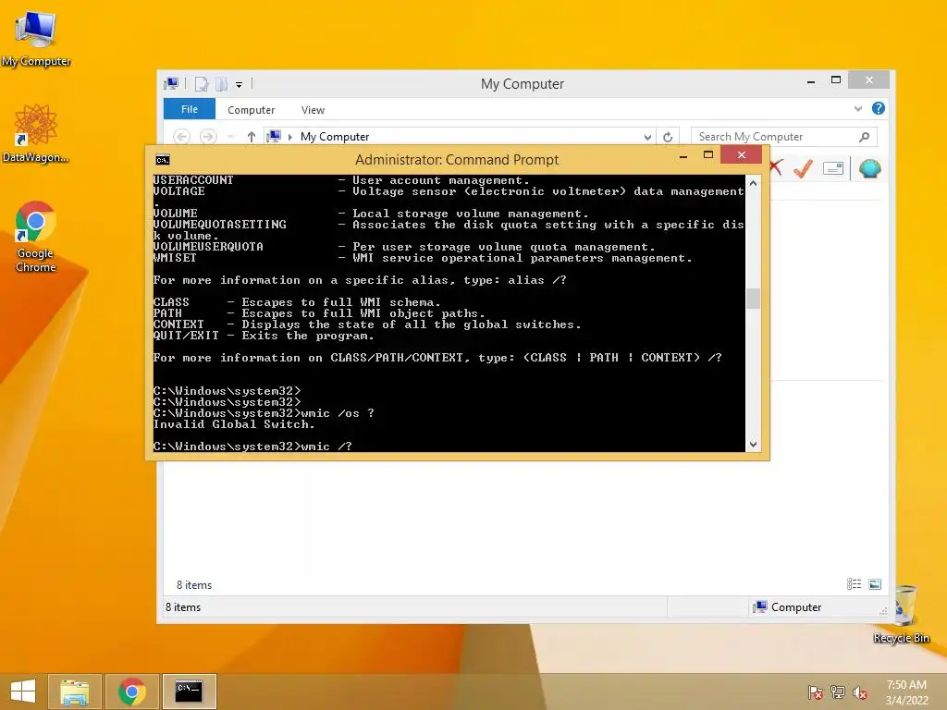Open Explorer Help question mark

(x=879, y=108)
